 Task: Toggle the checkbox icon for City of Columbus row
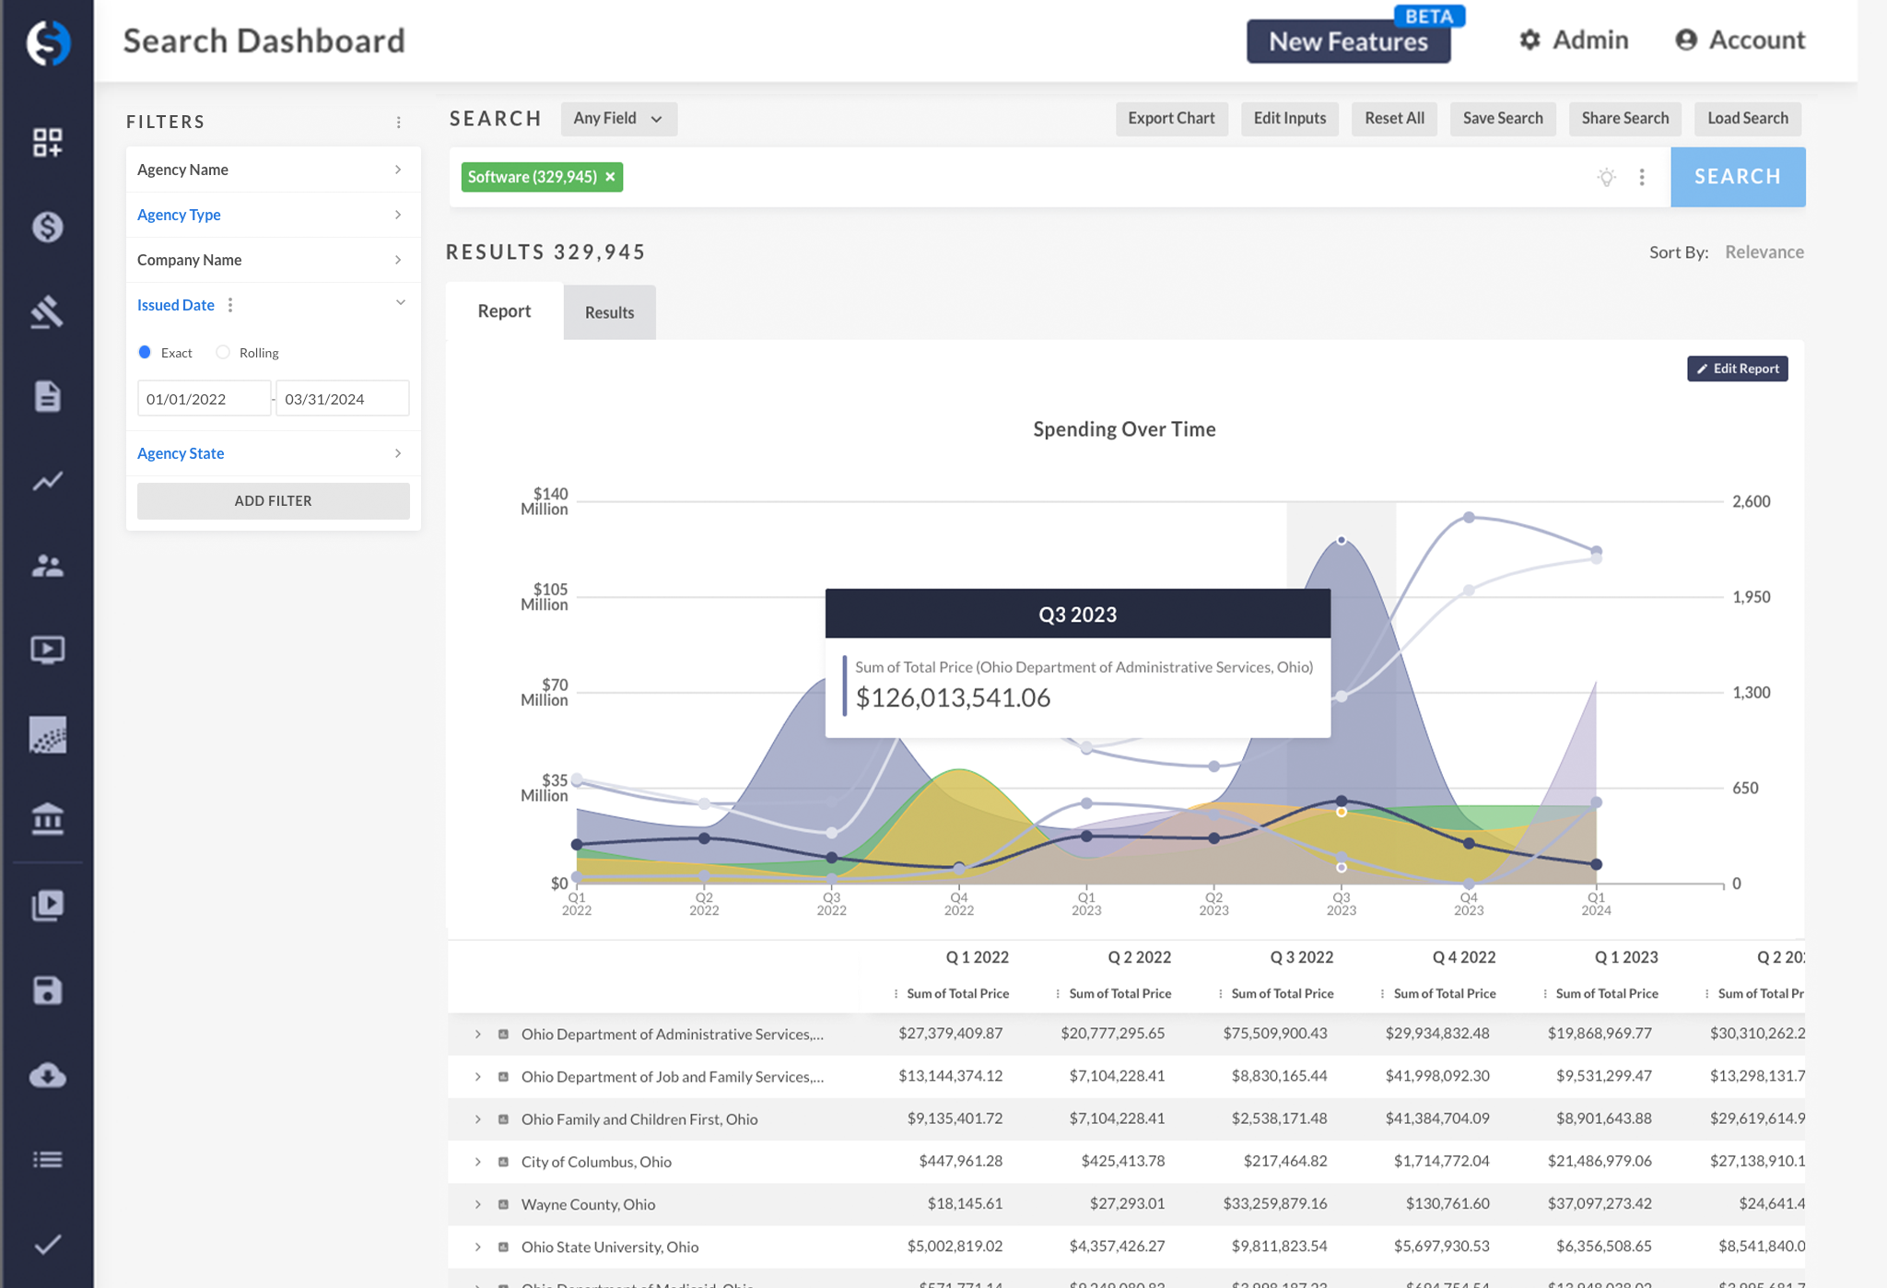pos(503,1162)
